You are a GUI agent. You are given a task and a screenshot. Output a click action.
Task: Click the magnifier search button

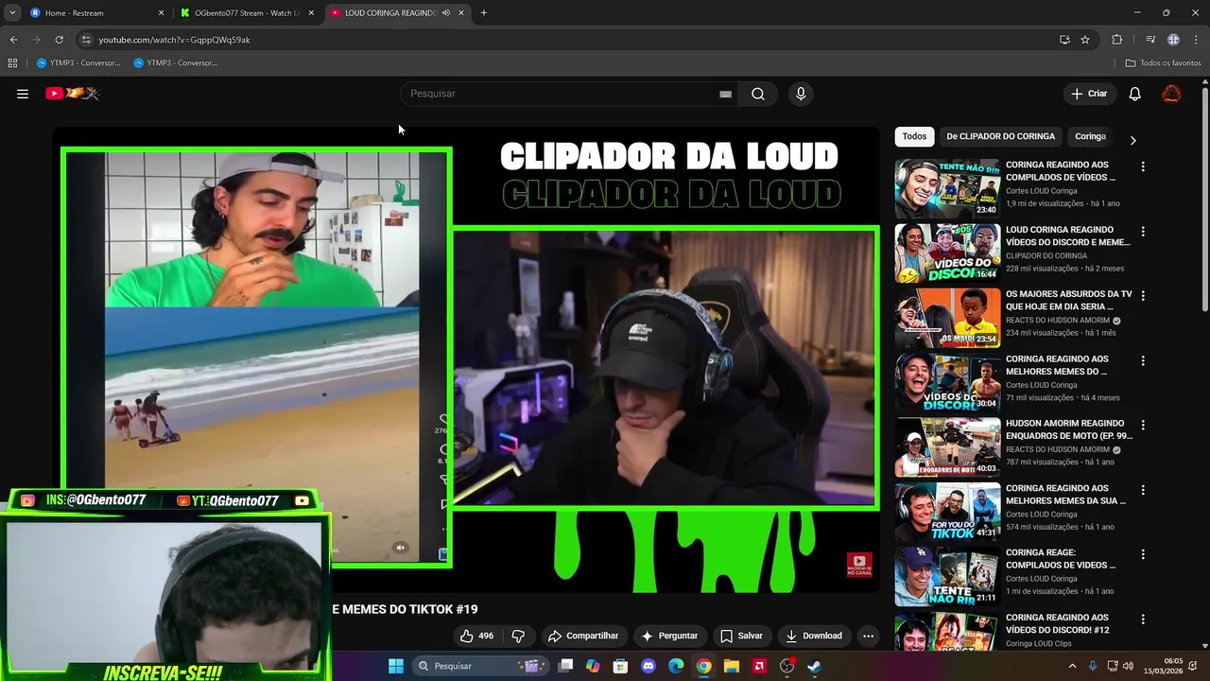(x=758, y=94)
